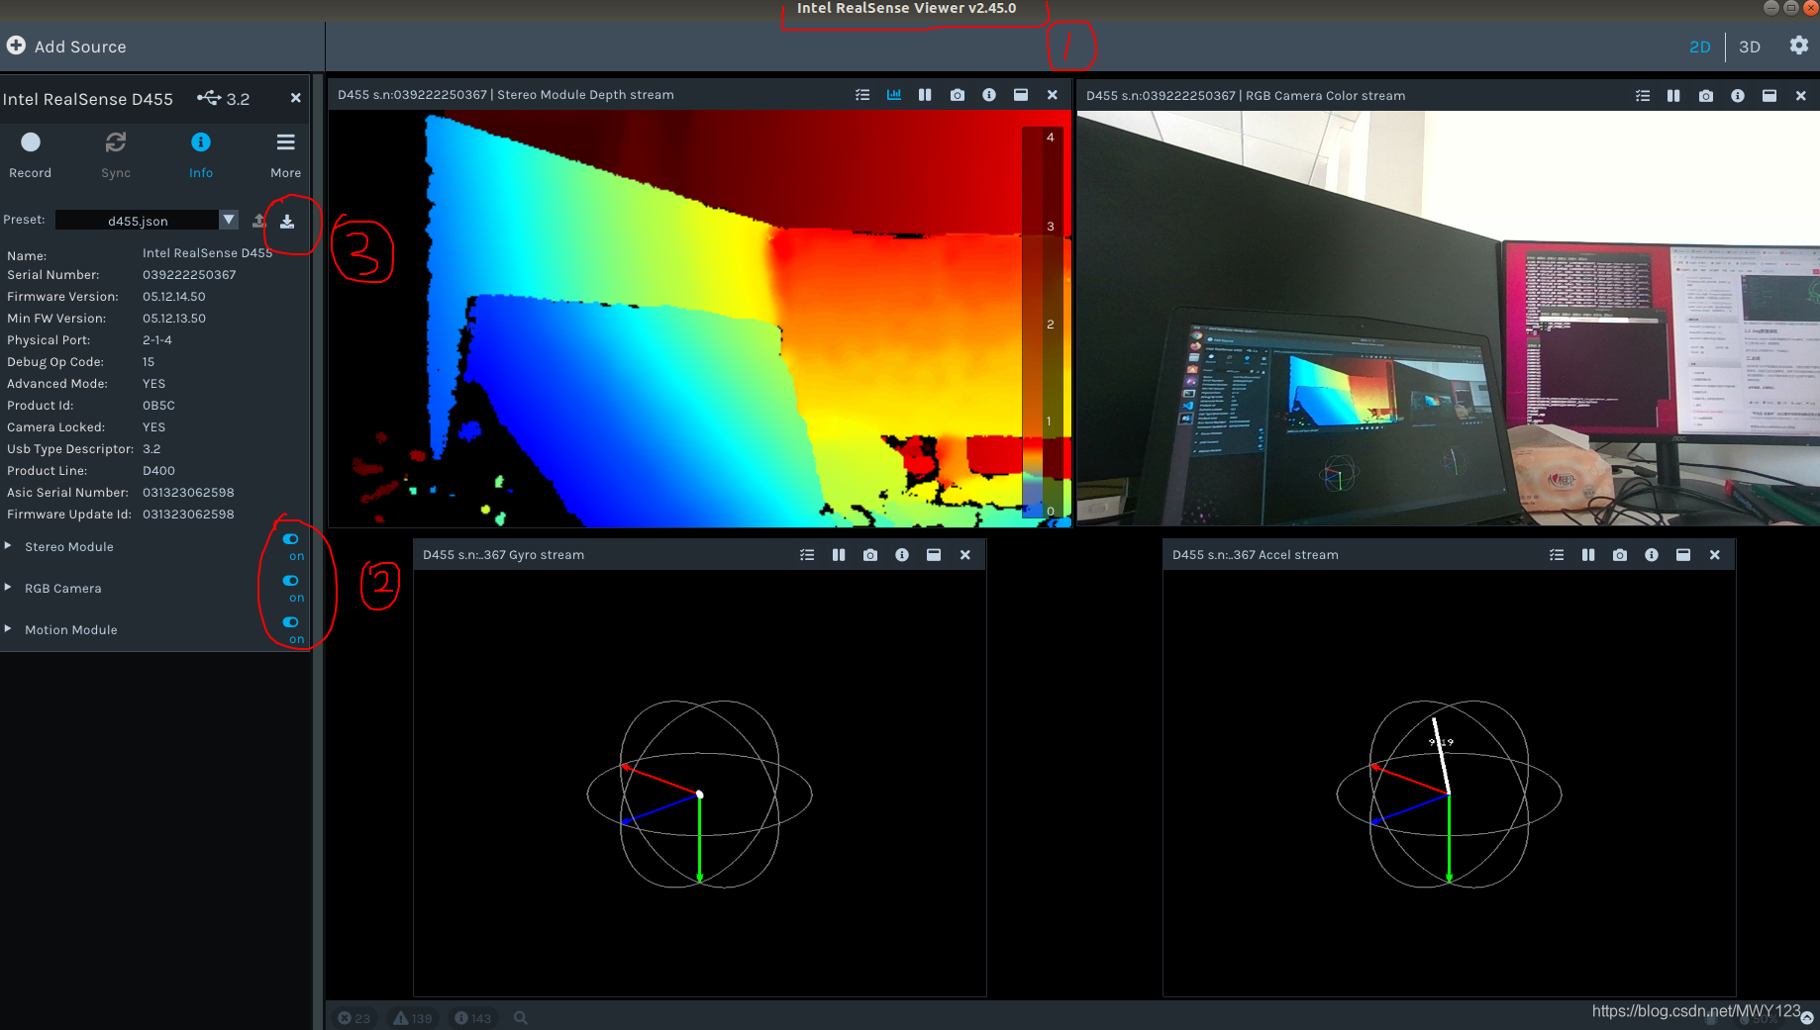Close the Gyro stream window
The width and height of the screenshot is (1820, 1030).
click(965, 555)
